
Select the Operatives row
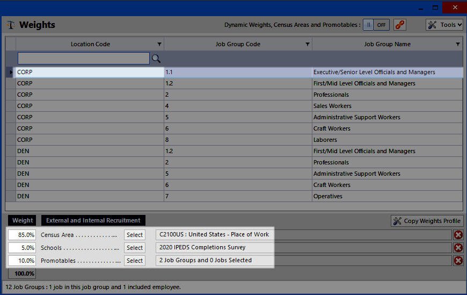coord(234,196)
